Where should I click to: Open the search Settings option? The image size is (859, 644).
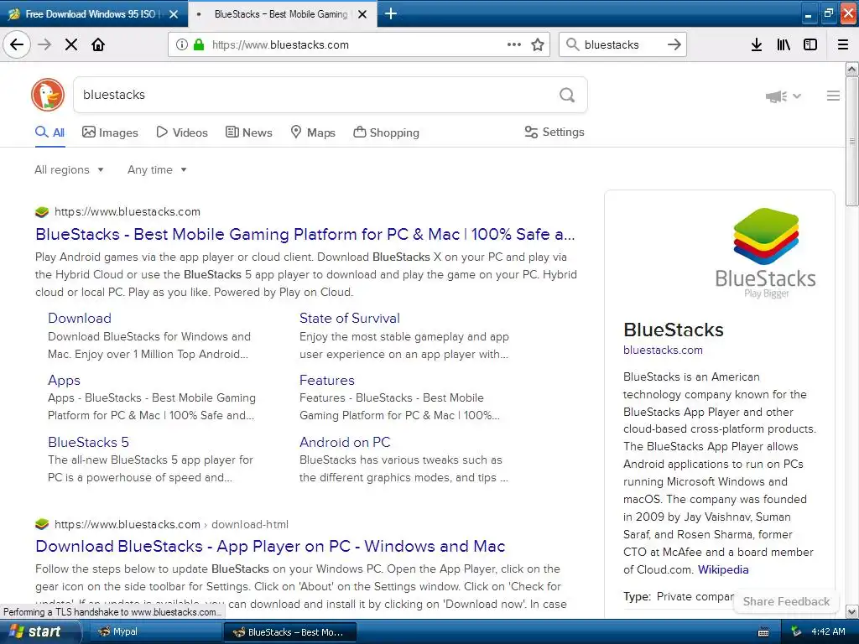tap(554, 132)
